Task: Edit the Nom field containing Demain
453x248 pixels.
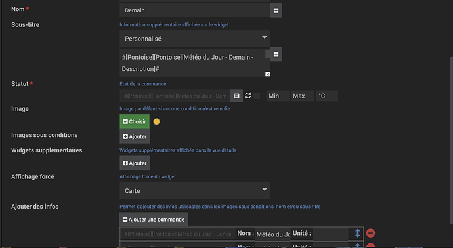Action: click(195, 10)
